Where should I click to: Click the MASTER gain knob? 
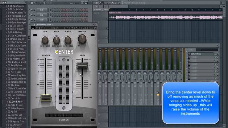(82, 39)
